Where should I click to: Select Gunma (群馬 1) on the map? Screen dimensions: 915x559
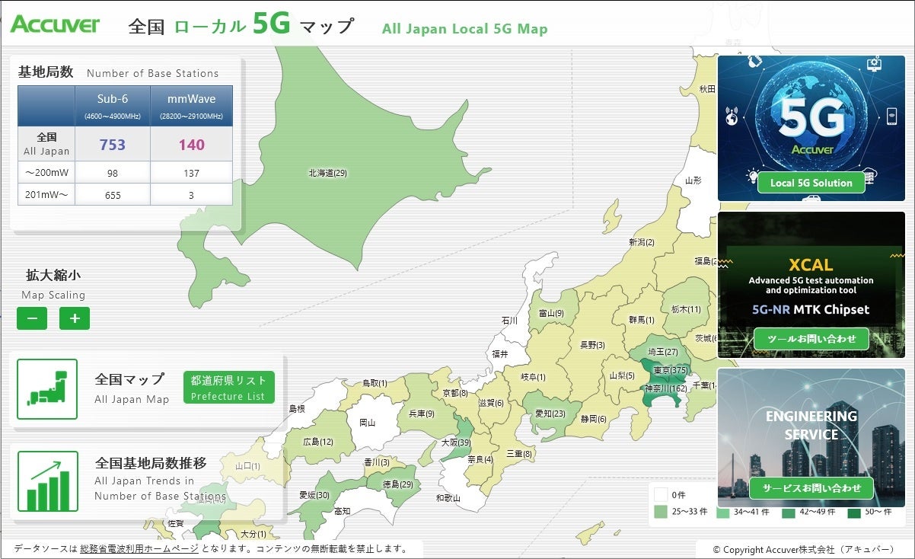pyautogui.click(x=642, y=320)
